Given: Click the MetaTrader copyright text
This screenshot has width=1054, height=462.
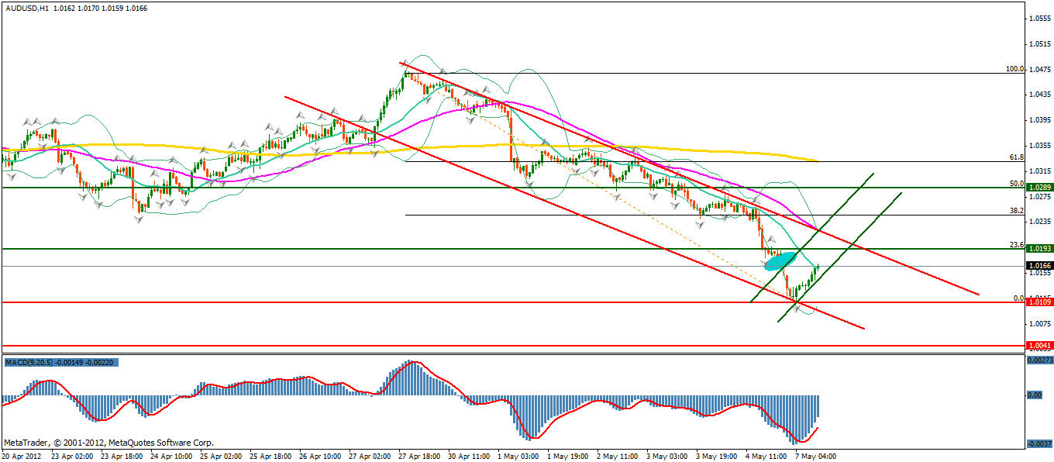Looking at the screenshot, I should [x=108, y=443].
